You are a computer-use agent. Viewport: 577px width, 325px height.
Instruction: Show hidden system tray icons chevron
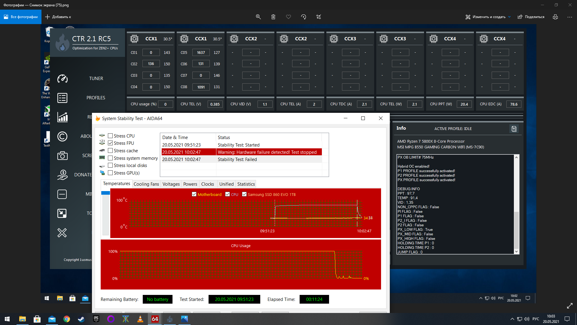(512, 319)
